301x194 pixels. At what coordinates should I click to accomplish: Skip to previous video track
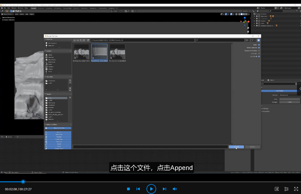(x=138, y=189)
